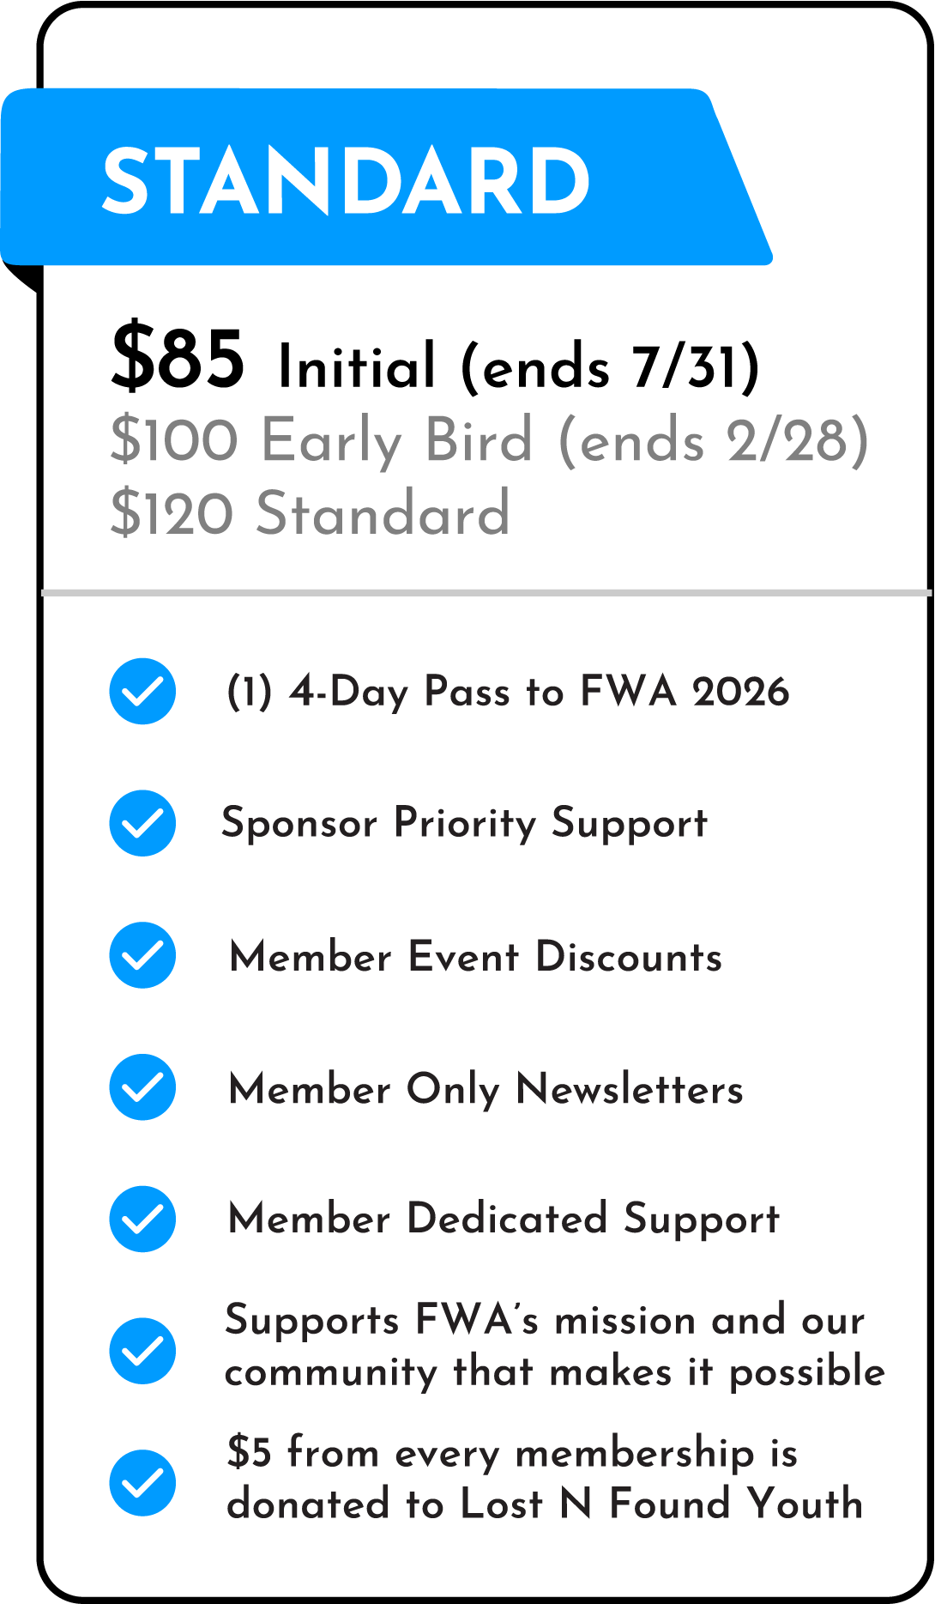This screenshot has width=935, height=1604.
Task: Click checkmark icon beside 4-Day Pass
Action: coord(142,691)
